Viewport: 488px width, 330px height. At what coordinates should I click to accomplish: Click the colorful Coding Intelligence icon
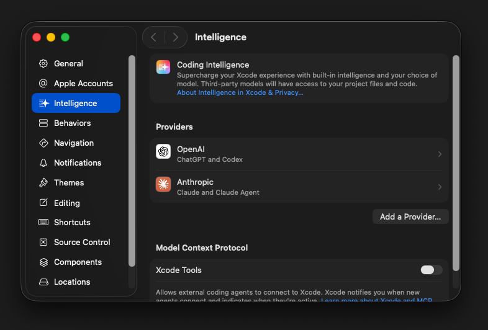coord(163,67)
